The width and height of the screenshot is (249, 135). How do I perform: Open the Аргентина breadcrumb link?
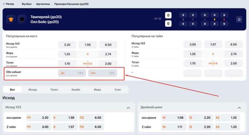(43, 4)
